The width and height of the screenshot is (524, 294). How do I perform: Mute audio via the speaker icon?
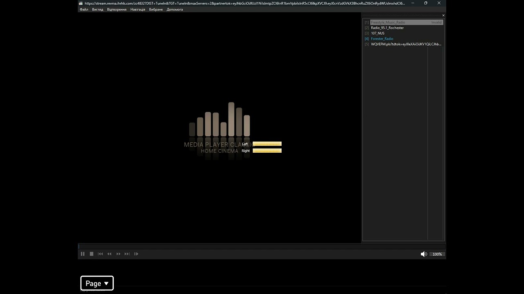424,254
